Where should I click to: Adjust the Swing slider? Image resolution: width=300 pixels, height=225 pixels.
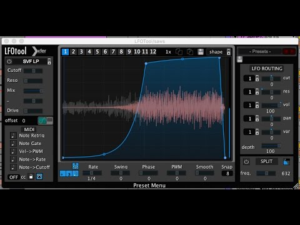tap(121, 173)
